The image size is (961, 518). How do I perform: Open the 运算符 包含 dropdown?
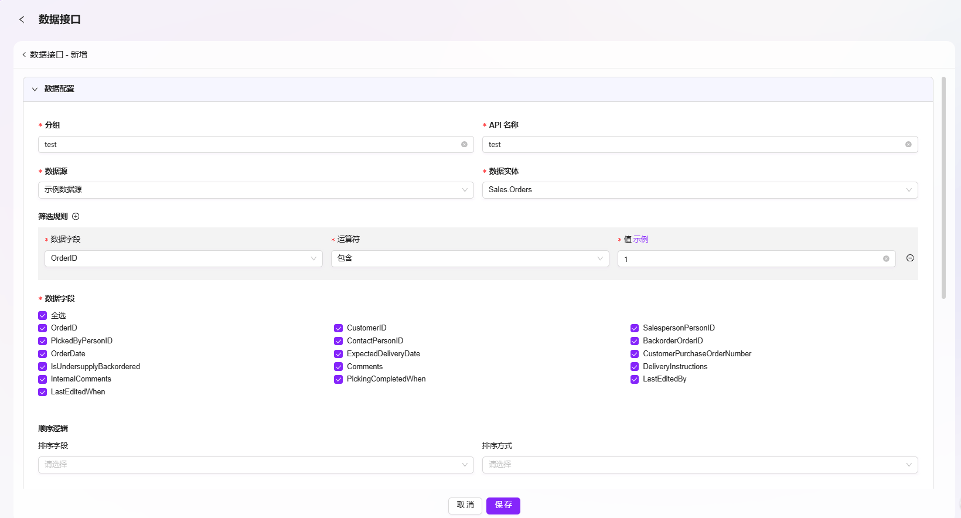point(470,258)
